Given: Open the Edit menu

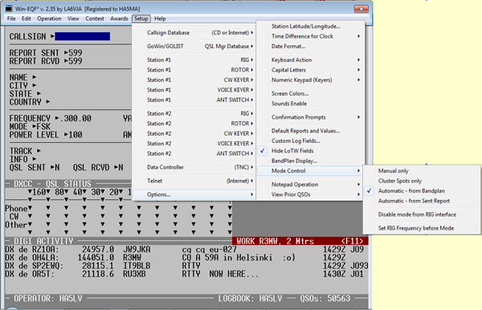Looking at the screenshot, I should pos(27,18).
